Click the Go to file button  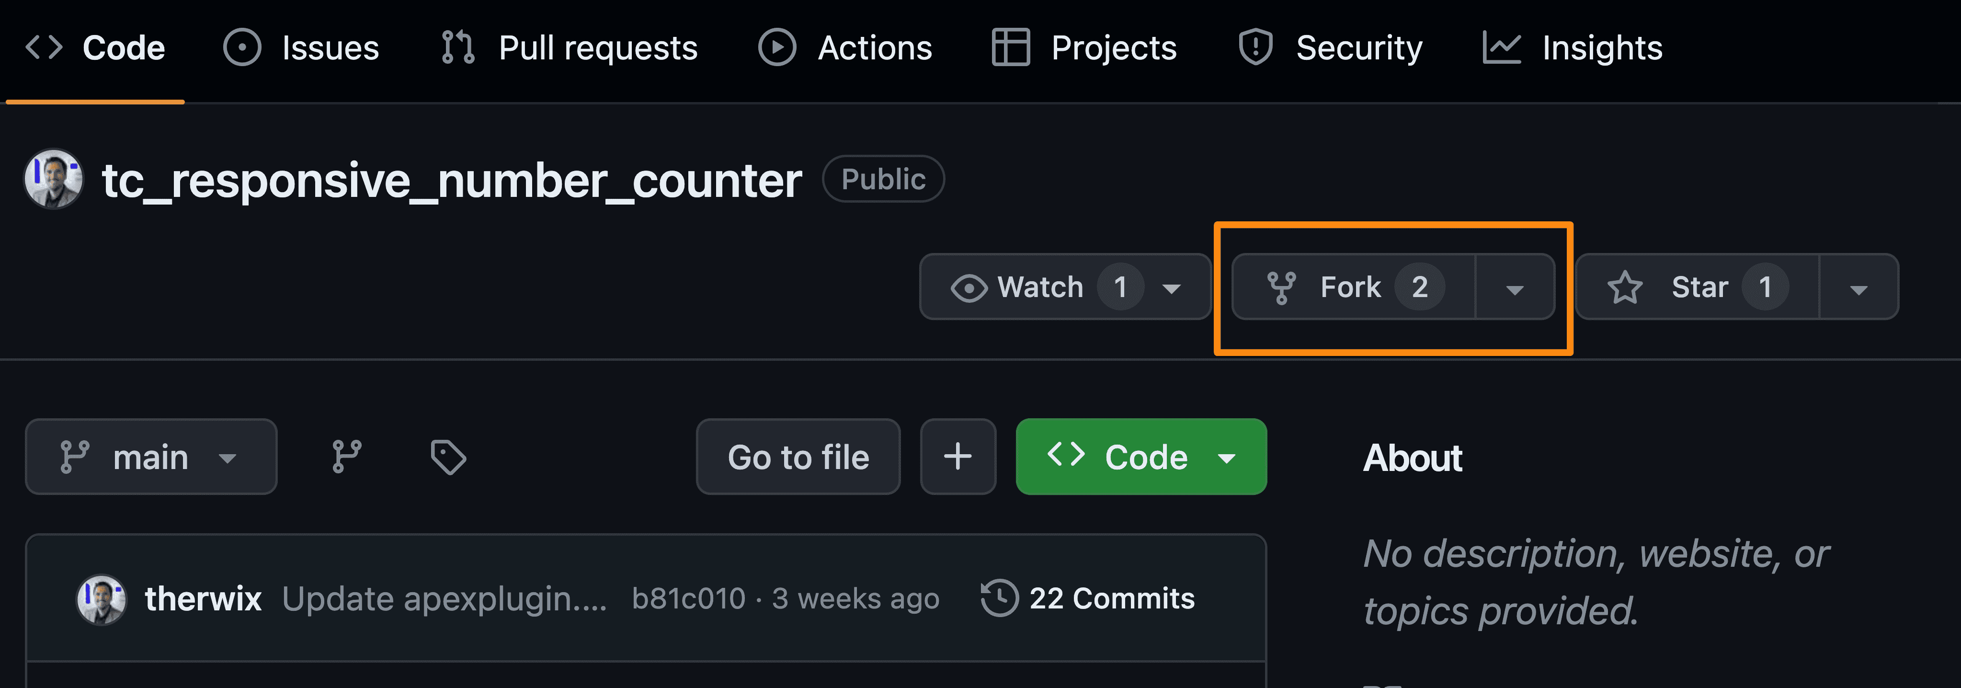click(x=798, y=457)
